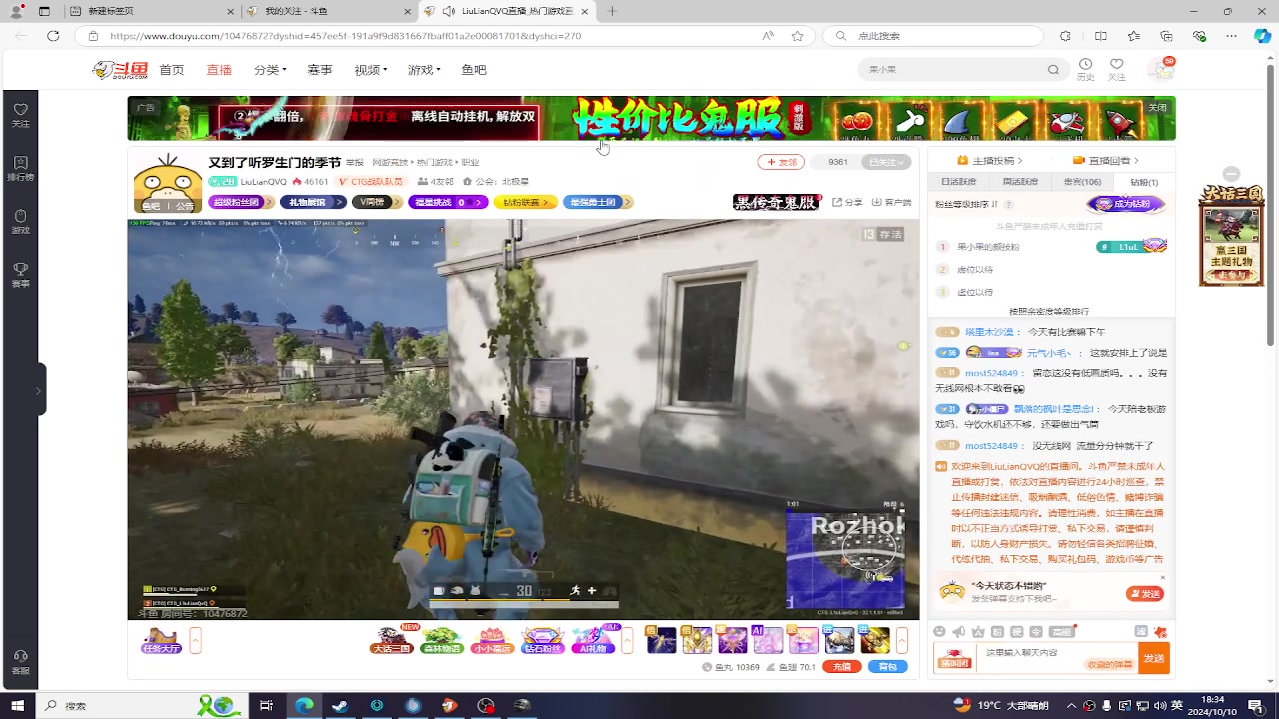
Task: Select the 大话三国 gift icon
Action: (x=392, y=640)
